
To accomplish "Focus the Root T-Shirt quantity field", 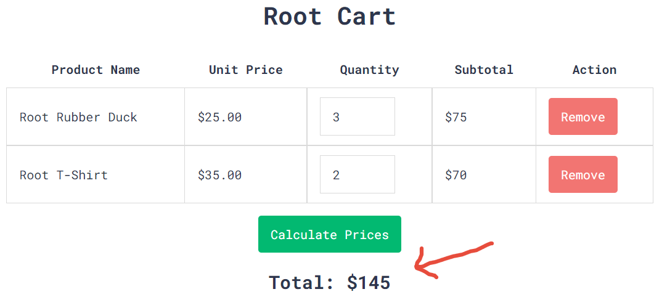I will (x=357, y=174).
